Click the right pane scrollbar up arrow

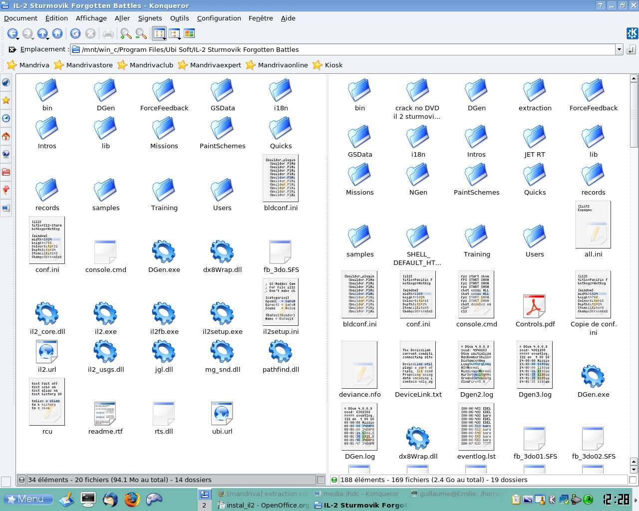[x=634, y=78]
